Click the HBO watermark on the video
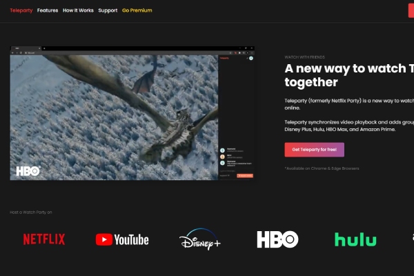 28,170
